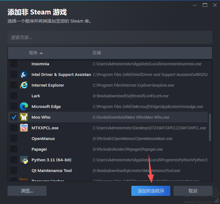Check the OpenManus checkbox
This screenshot has width=220, height=204.
click(14, 139)
